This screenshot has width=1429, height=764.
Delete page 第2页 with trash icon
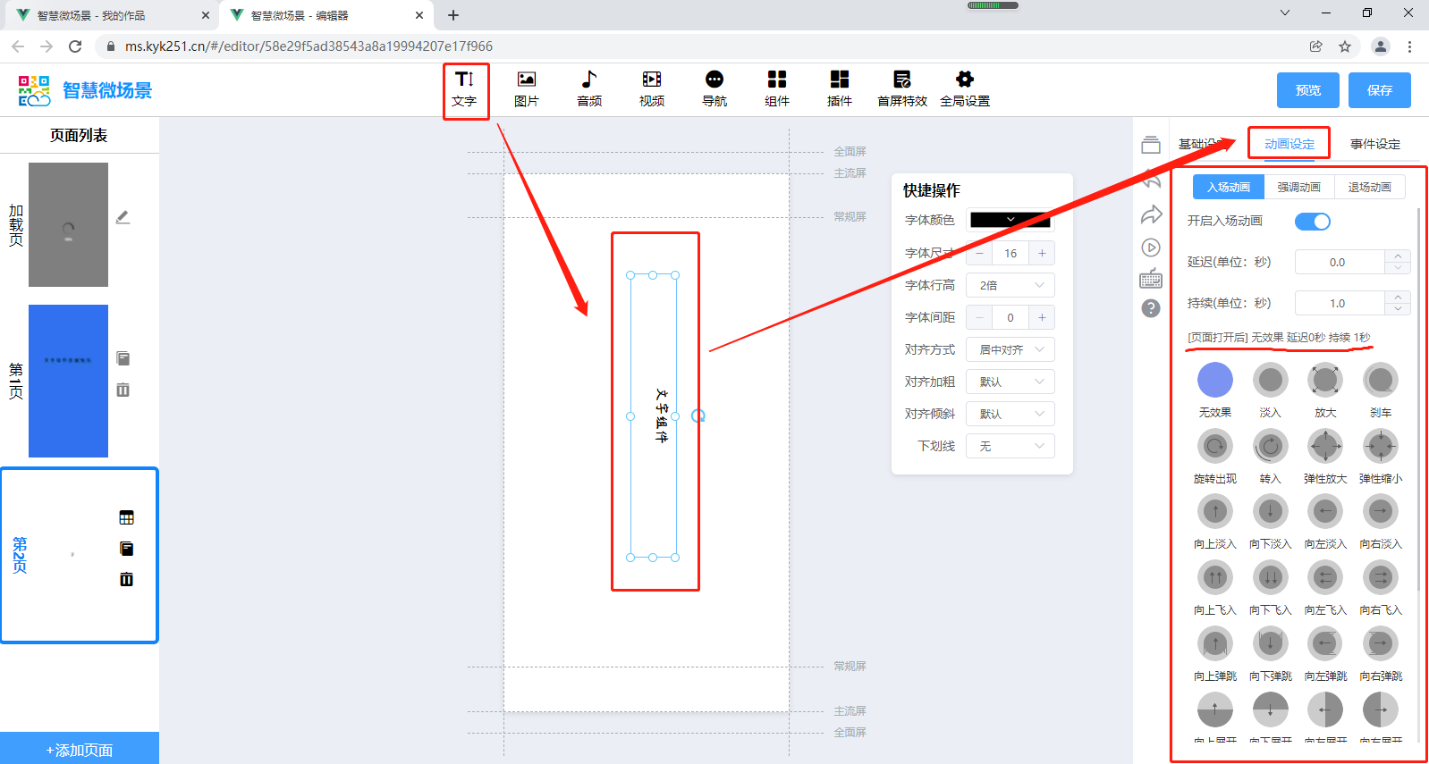tap(126, 579)
